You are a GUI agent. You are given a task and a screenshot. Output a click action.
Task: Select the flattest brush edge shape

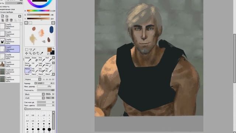pos(53,79)
